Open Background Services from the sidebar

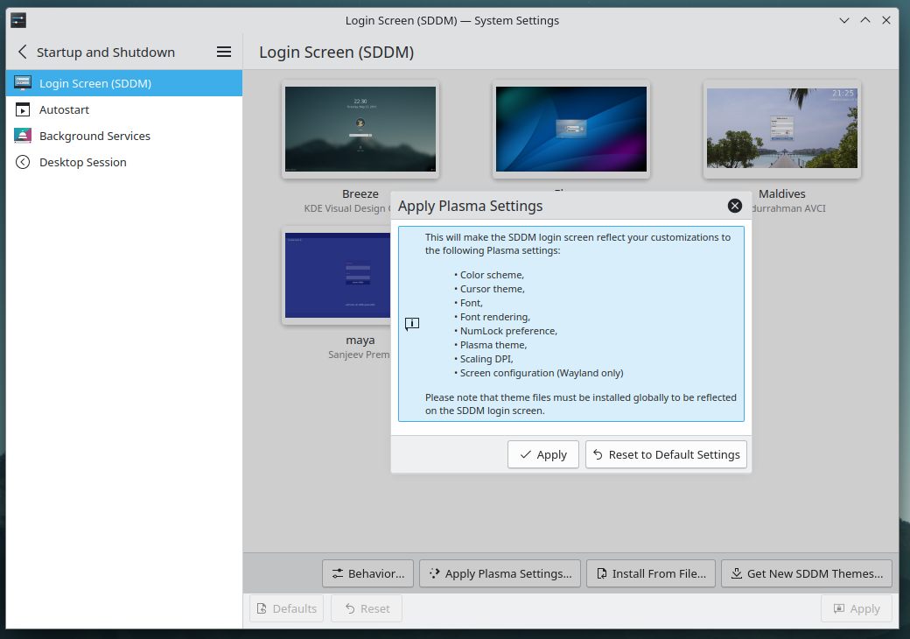pyautogui.click(x=124, y=136)
